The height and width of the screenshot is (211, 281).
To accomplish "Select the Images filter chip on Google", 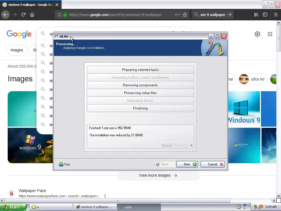I will pos(17,50).
